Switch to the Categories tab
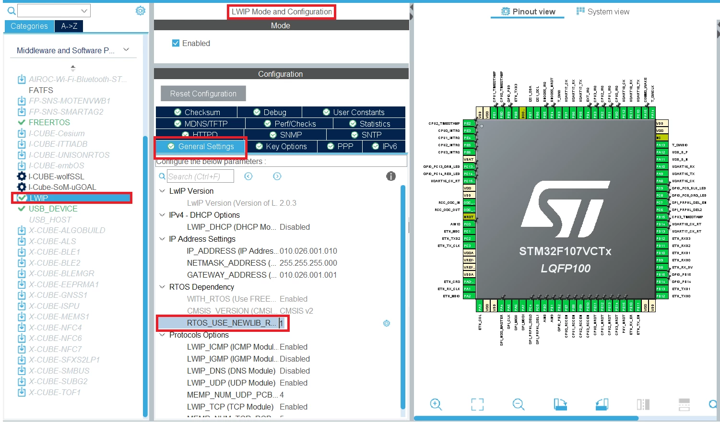Screen dimensions: 720x422 pos(29,26)
